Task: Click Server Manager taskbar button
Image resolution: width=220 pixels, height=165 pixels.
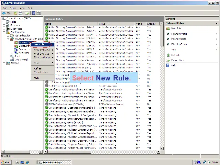Action: pyautogui.click(x=55, y=163)
